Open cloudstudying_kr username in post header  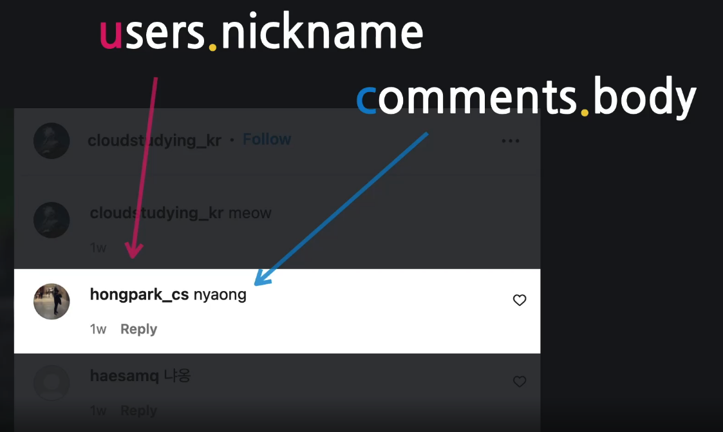[155, 140]
